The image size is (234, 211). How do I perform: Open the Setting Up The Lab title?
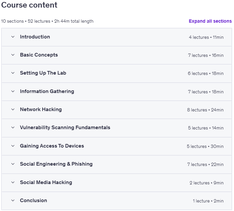43,73
